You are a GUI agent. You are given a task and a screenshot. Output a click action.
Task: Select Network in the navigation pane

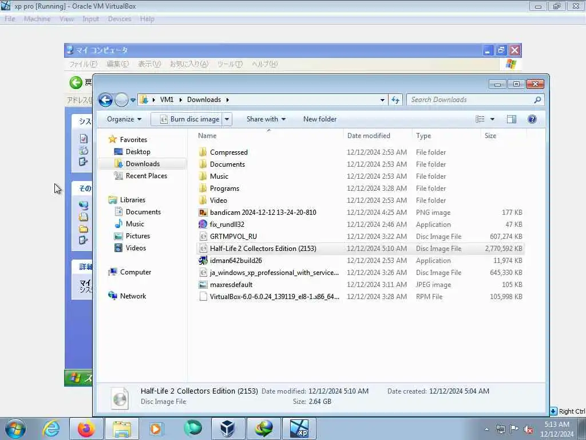(x=133, y=296)
